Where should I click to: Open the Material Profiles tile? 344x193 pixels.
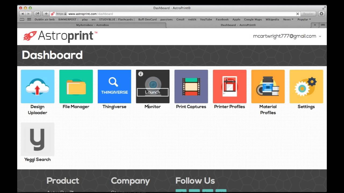[268, 86]
